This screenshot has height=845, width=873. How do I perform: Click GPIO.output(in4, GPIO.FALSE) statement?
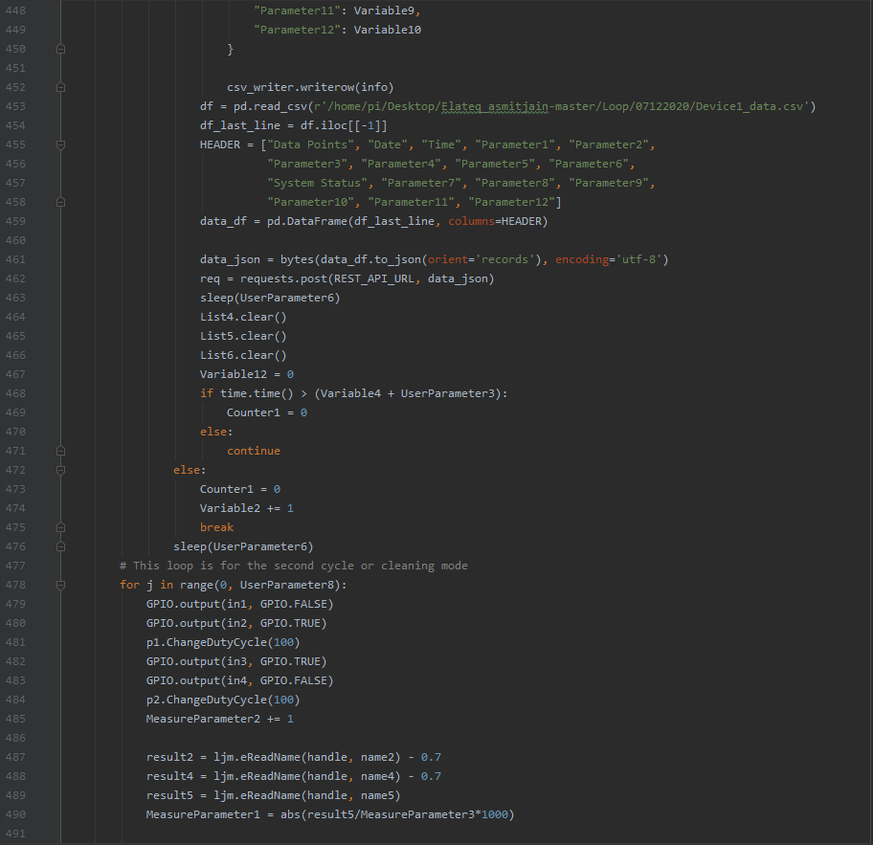(x=240, y=680)
